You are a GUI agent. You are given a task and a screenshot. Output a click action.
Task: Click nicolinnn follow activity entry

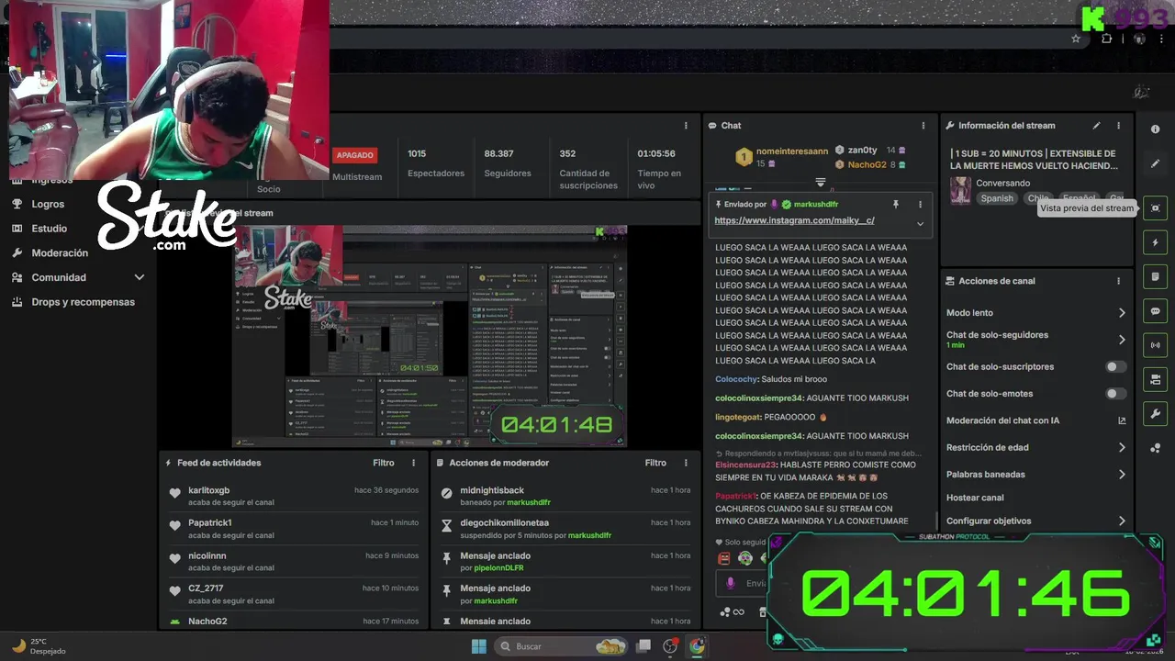(293, 562)
